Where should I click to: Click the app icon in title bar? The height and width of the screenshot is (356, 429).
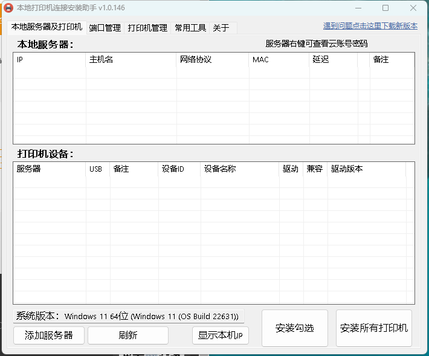[9, 8]
